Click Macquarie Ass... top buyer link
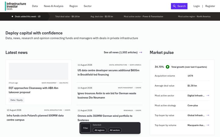The image size is (220, 137). point(196,125)
